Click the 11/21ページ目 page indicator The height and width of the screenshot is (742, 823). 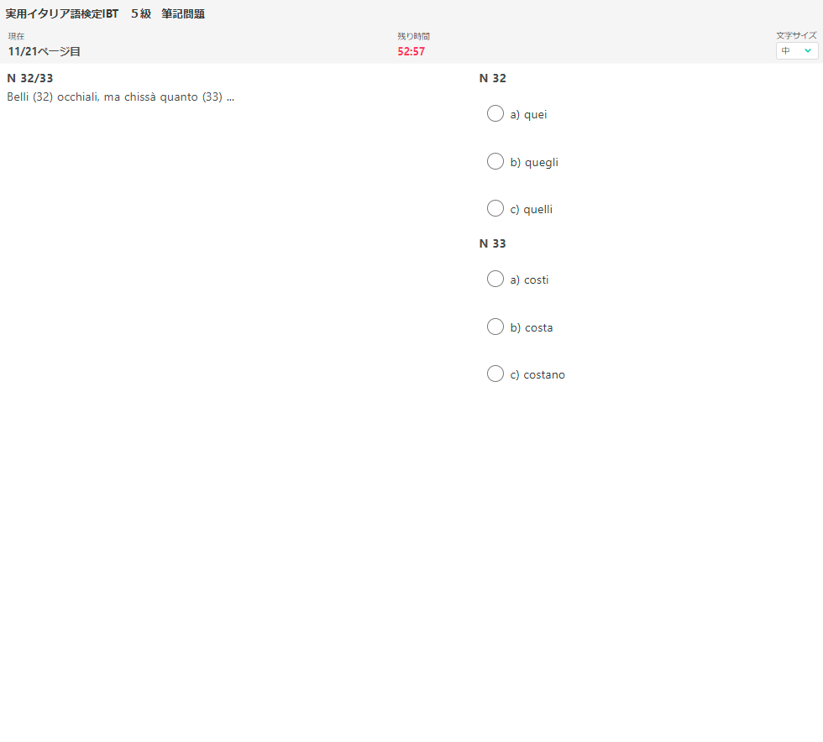click(x=44, y=51)
